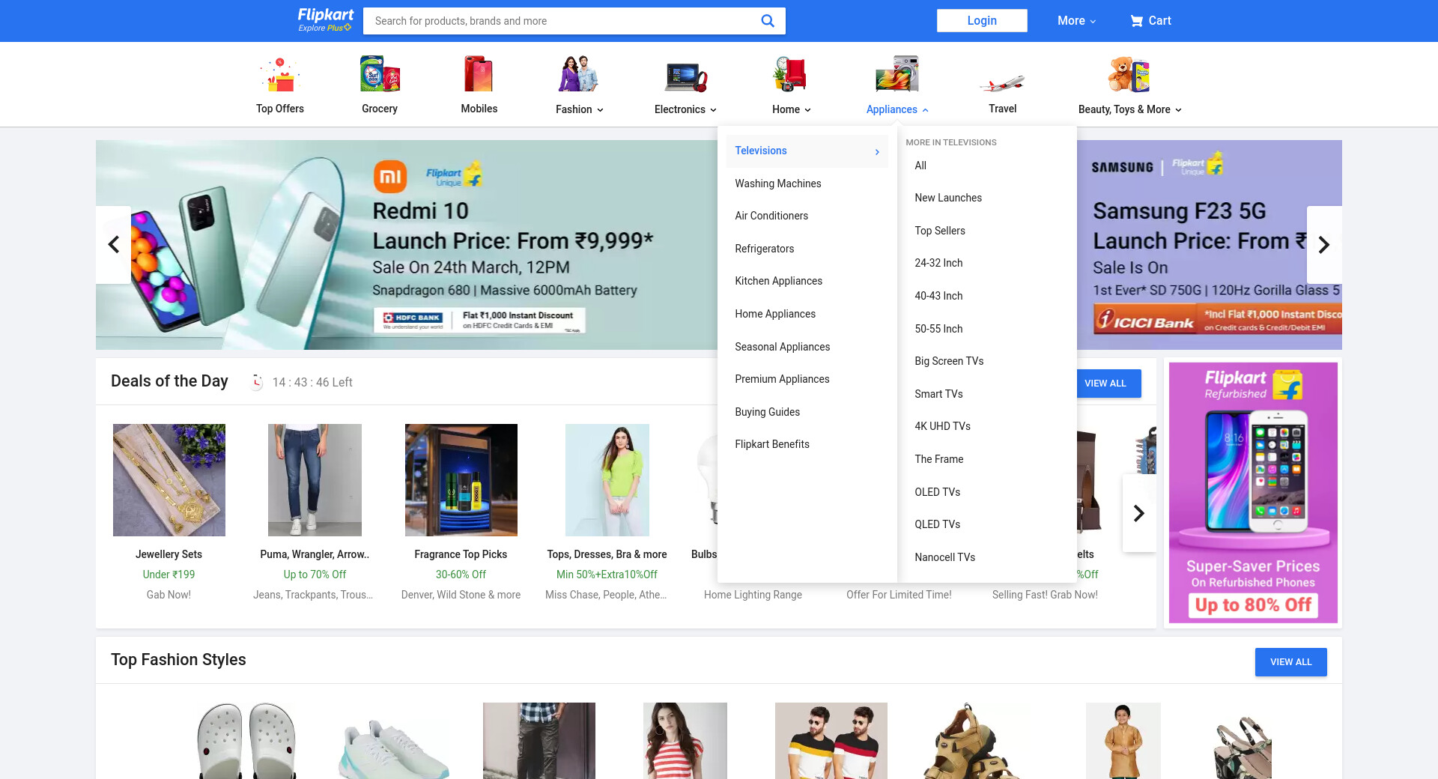Screen dimensions: 1438x779
Task: Open the Top Offers category icon
Action: pyautogui.click(x=280, y=76)
